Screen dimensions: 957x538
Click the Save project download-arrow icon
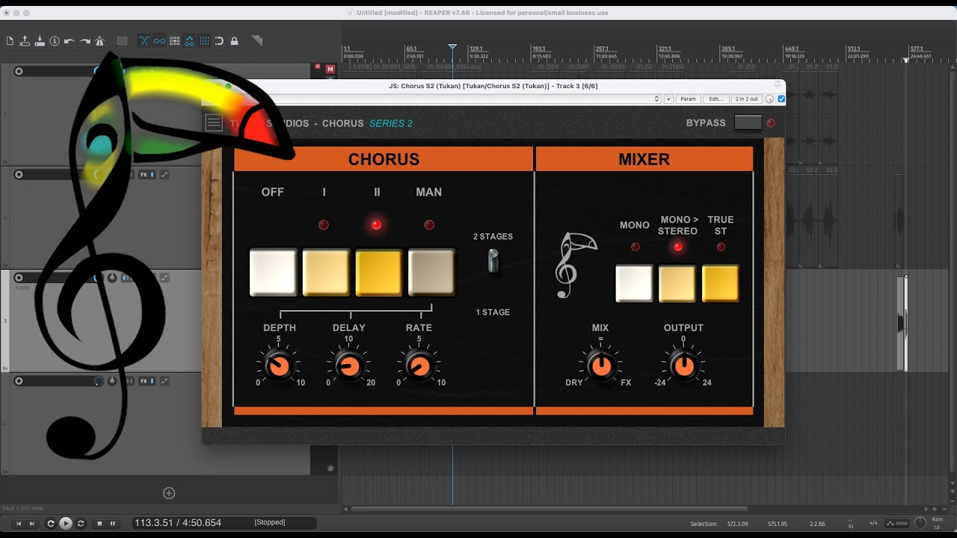(40, 41)
